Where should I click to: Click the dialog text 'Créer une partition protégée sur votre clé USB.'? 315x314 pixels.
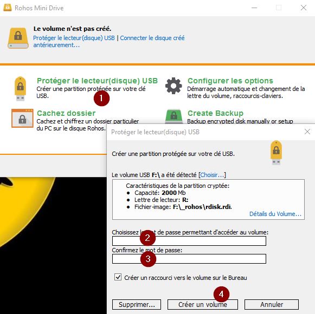click(x=173, y=154)
